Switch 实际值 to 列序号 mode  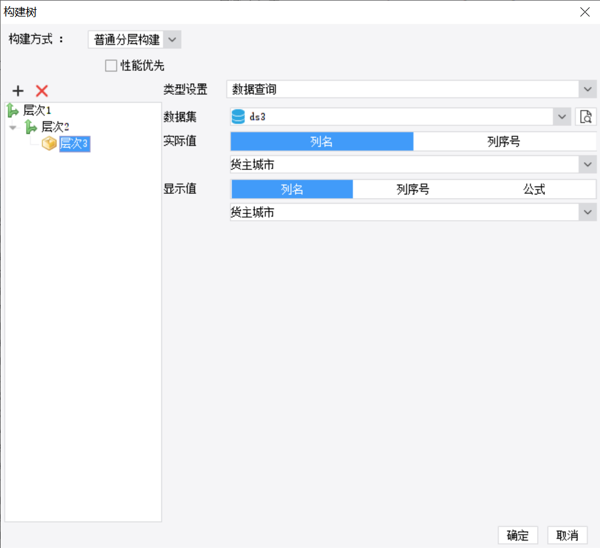click(504, 142)
